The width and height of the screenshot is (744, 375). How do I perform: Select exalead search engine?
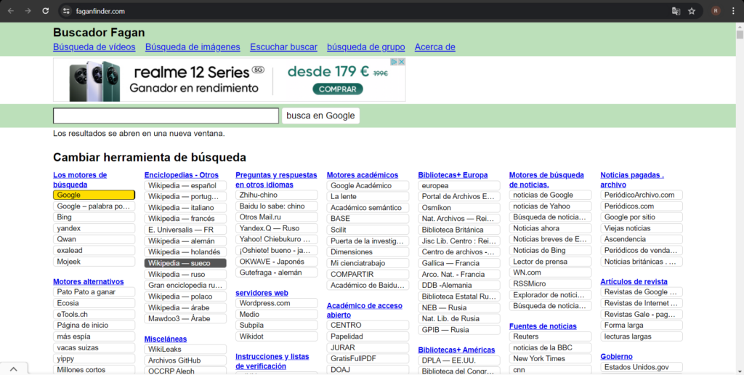(94, 251)
